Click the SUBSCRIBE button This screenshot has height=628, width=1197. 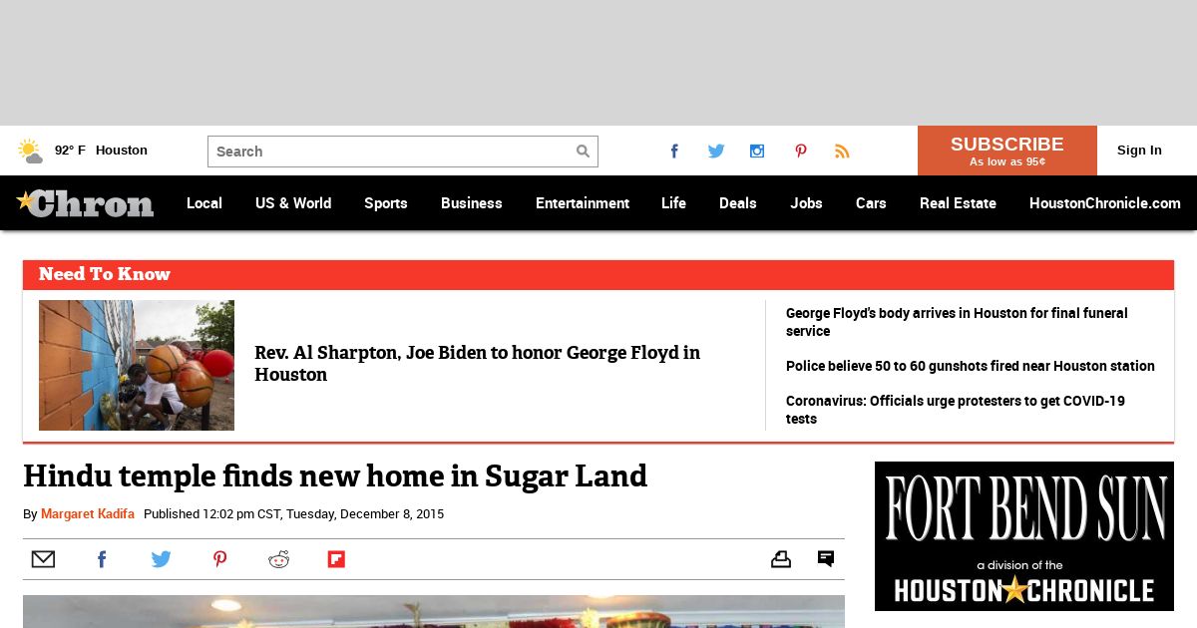point(1007,151)
